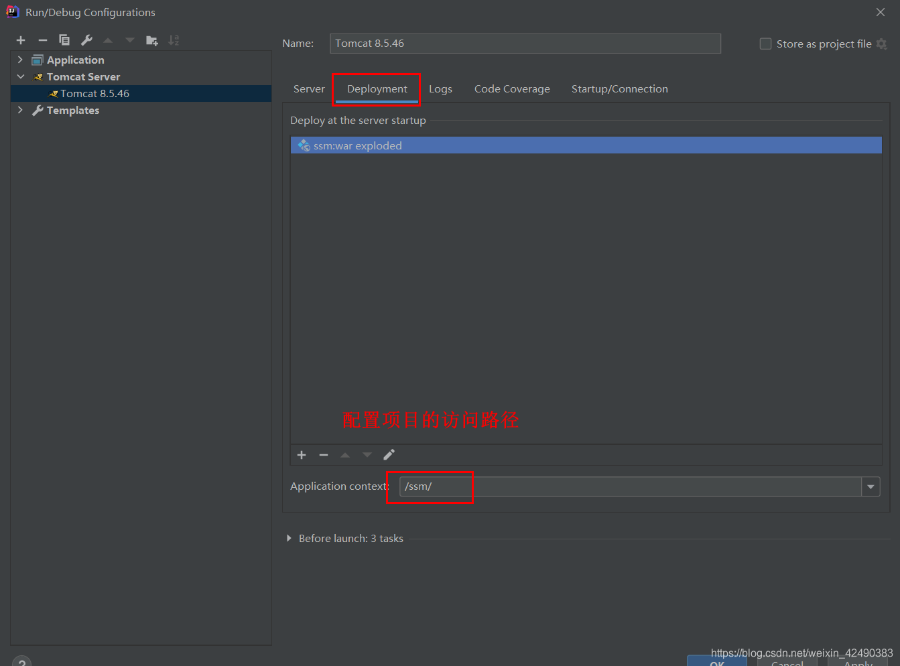Switch to the Deployment tab
This screenshot has width=900, height=666.
click(377, 88)
